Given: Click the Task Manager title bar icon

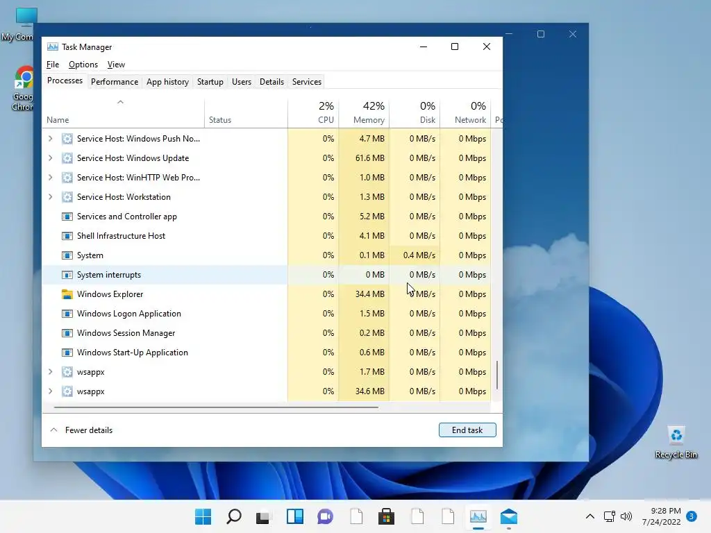Looking at the screenshot, I should [53, 46].
